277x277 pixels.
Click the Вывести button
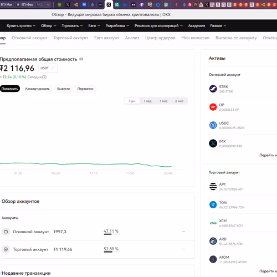pos(64,89)
